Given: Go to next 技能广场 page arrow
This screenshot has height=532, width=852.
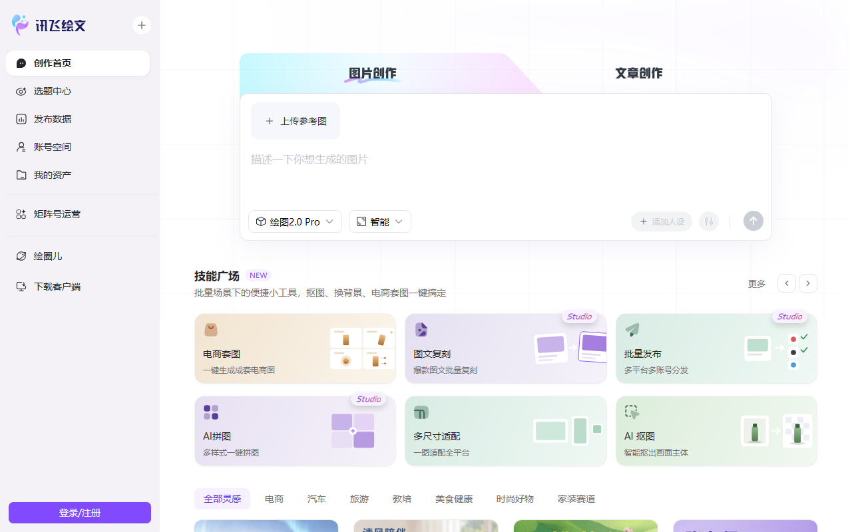Looking at the screenshot, I should coord(808,283).
